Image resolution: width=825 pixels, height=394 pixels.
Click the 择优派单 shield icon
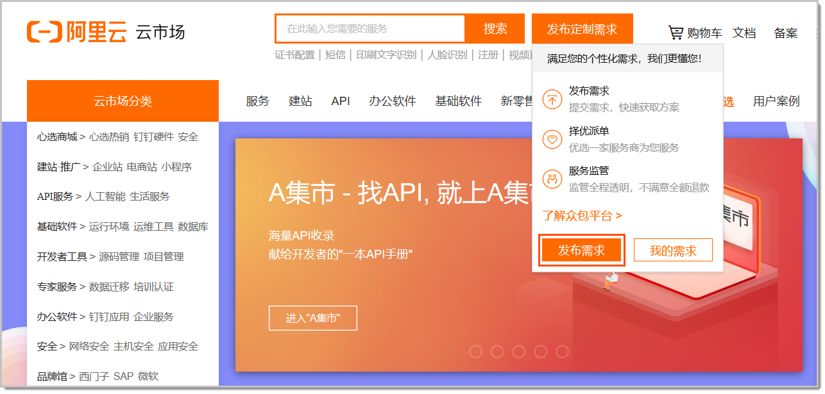(x=552, y=139)
